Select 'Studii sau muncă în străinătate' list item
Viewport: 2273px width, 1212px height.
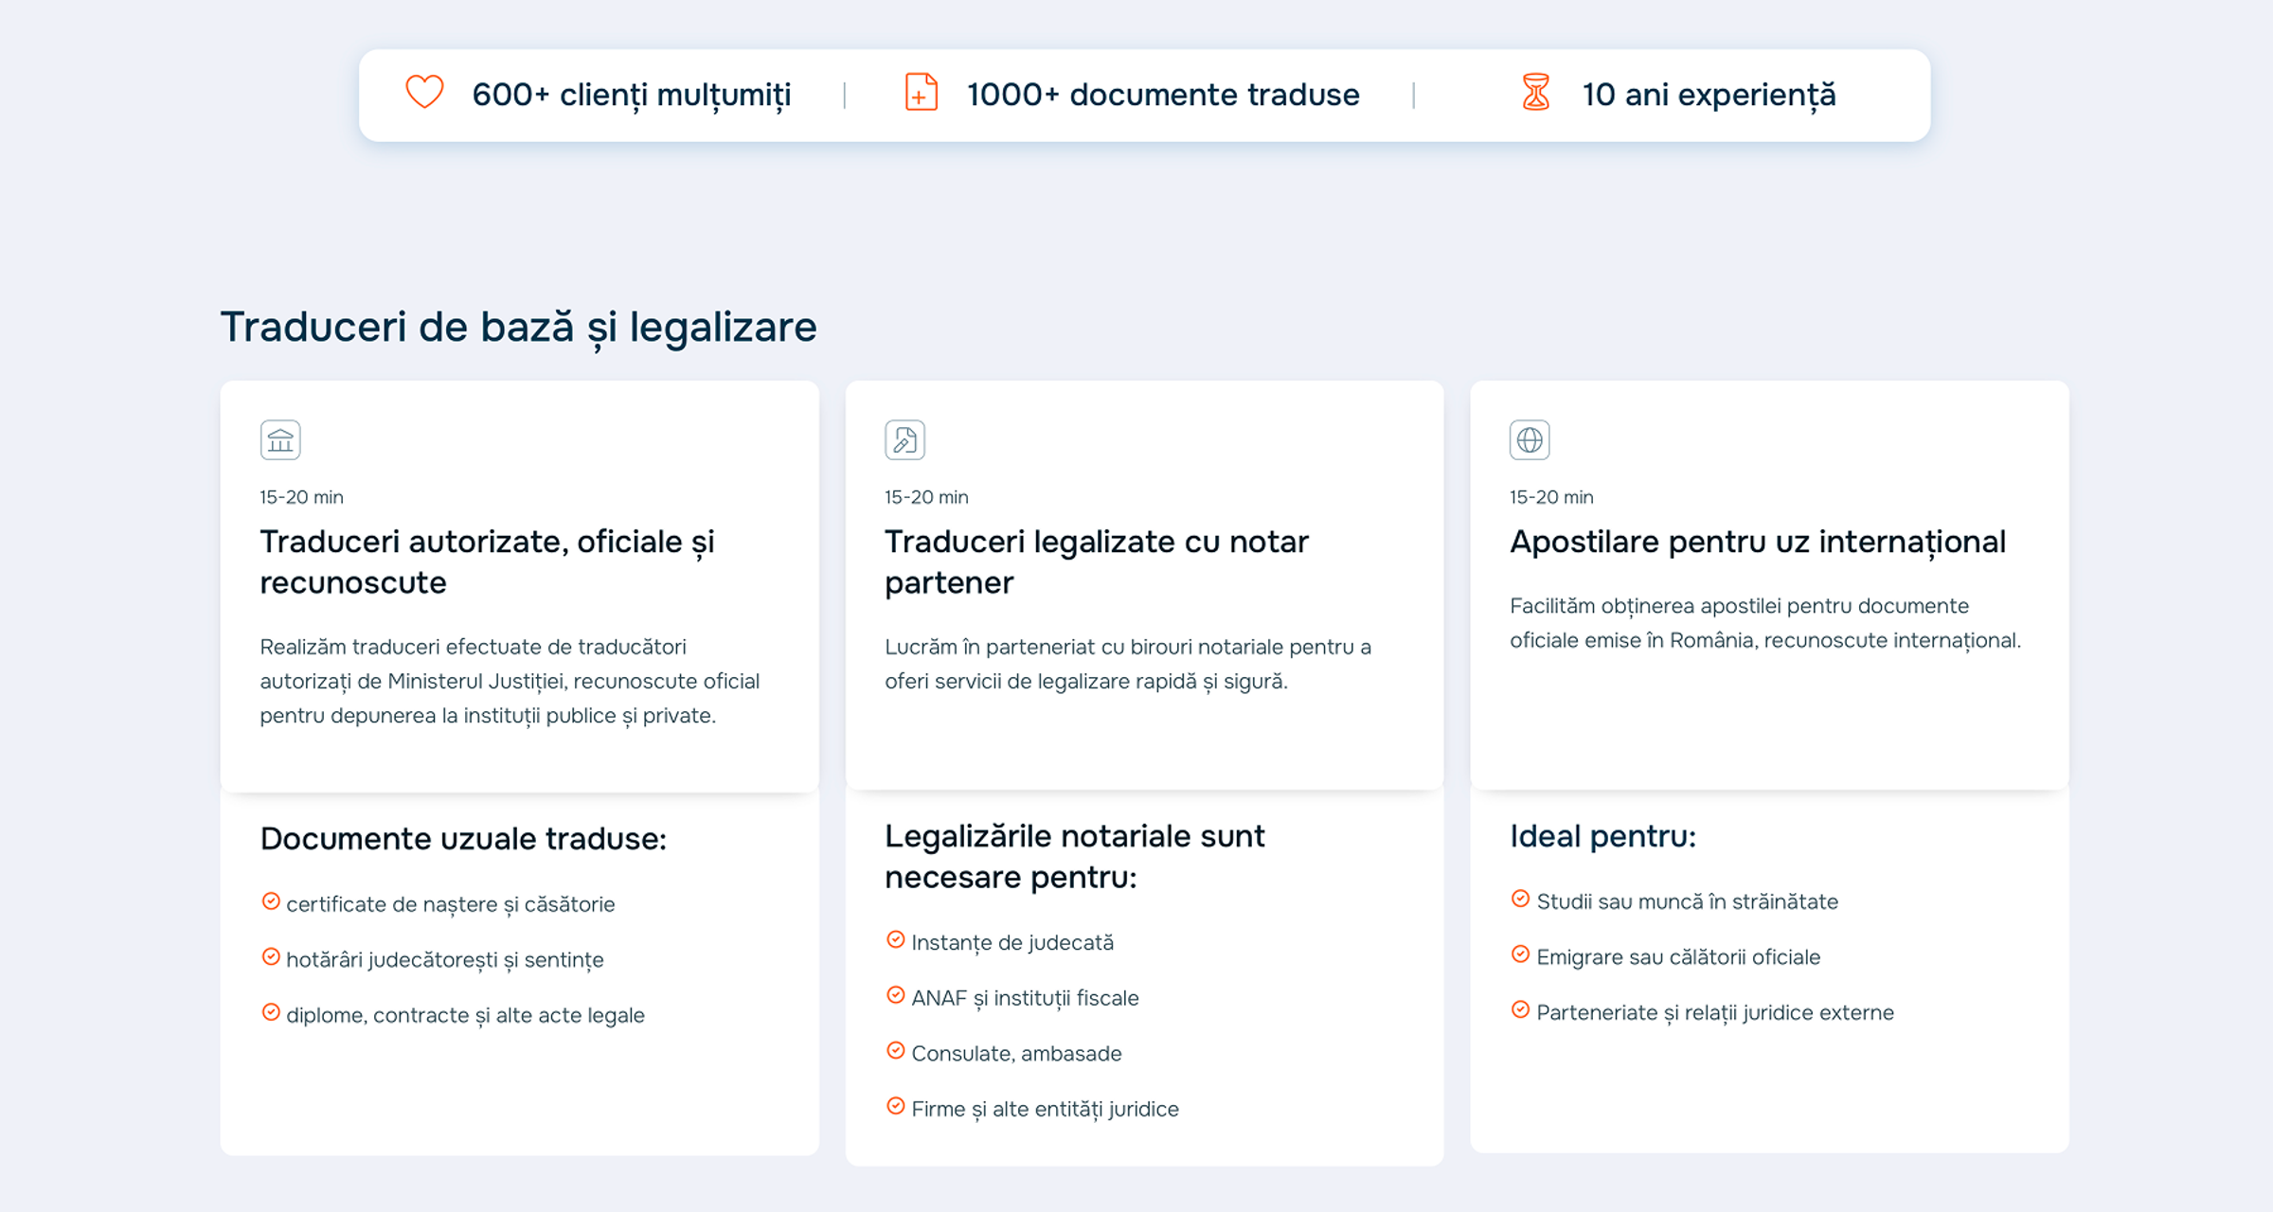tap(1687, 902)
